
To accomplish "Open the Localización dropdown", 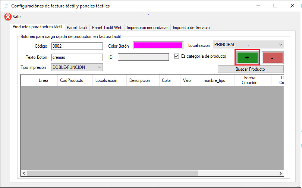I will (248, 45).
